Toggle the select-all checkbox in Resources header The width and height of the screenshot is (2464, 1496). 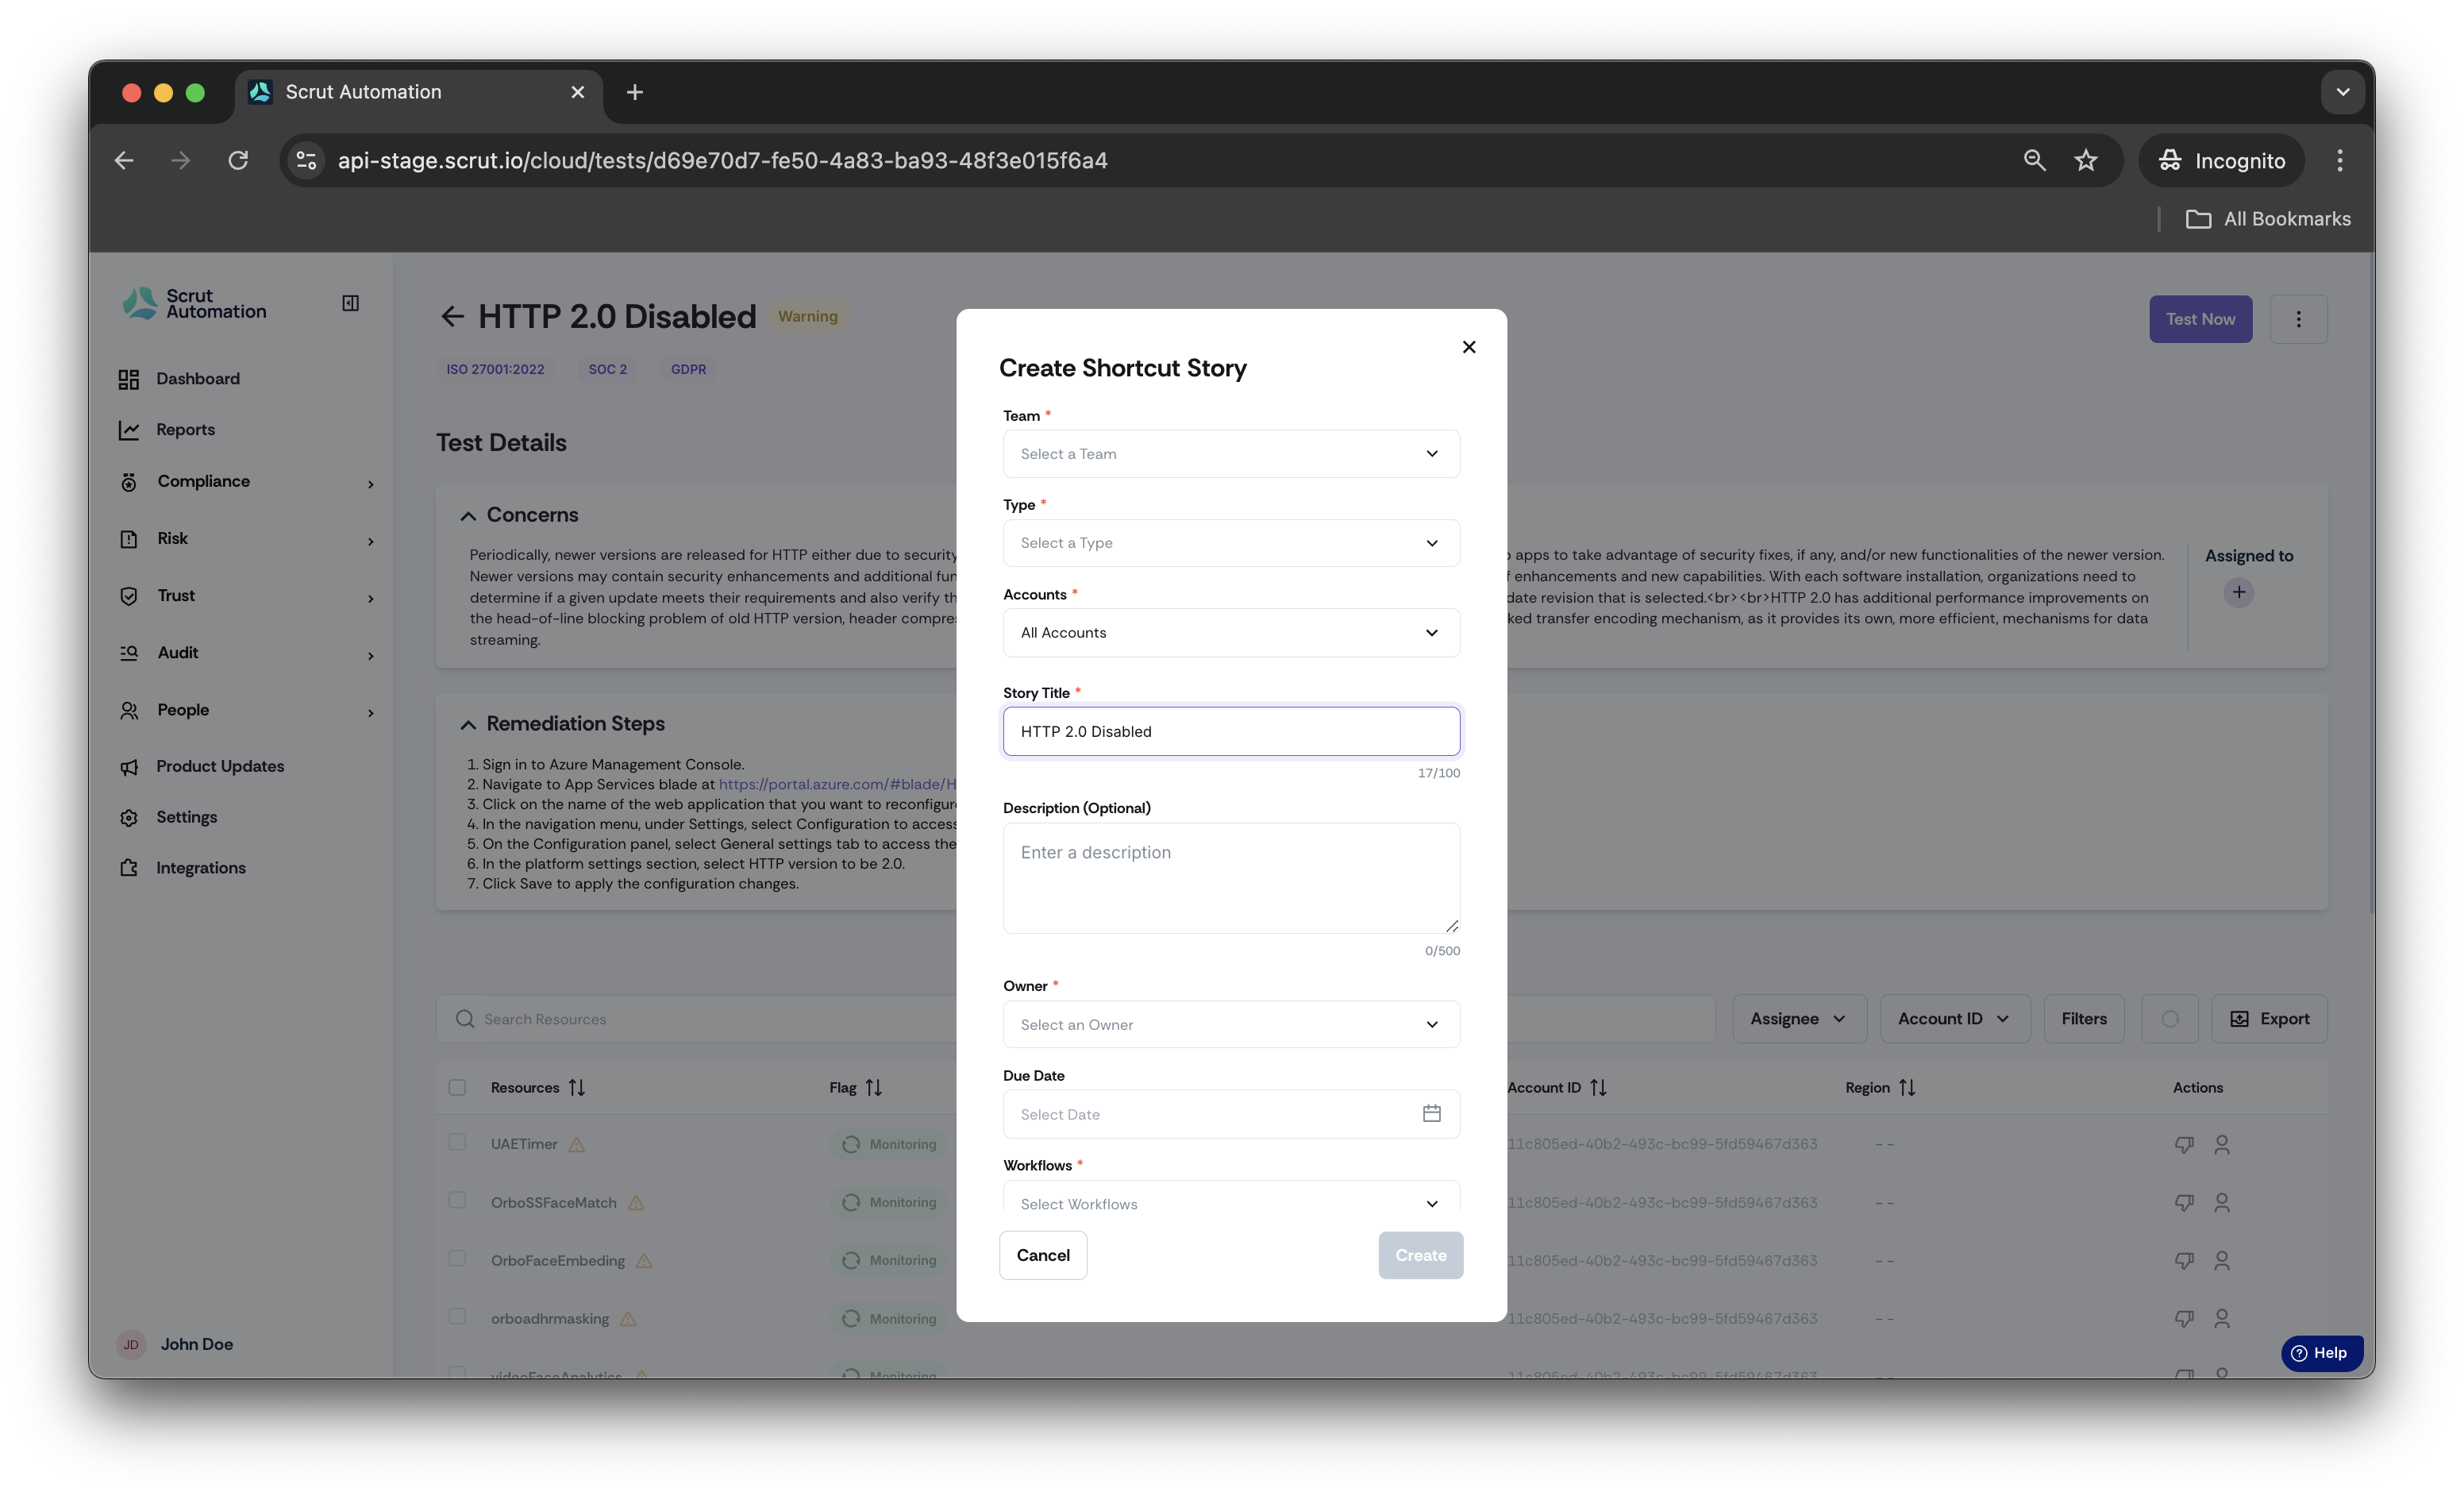pos(457,1087)
